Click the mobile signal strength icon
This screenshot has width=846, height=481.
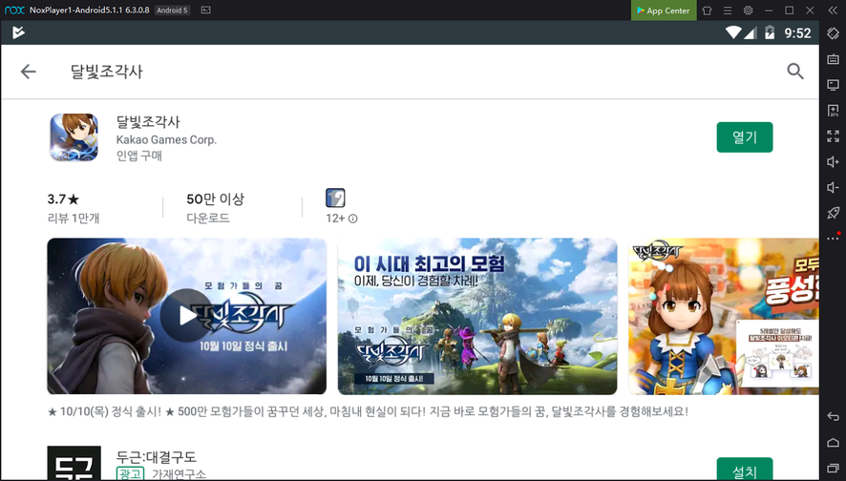pos(751,32)
